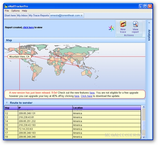This screenshot has width=158, height=145.
Task: Click the vertical Analysis panel label
Action: pyautogui.click(x=149, y=35)
